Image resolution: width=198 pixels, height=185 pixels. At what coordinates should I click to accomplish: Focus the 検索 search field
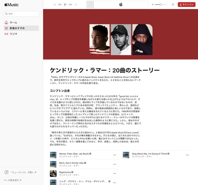(21, 14)
